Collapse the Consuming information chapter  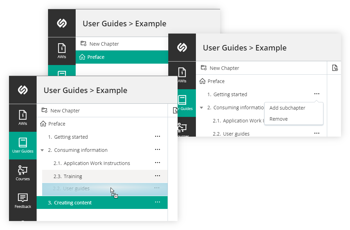[42, 150]
